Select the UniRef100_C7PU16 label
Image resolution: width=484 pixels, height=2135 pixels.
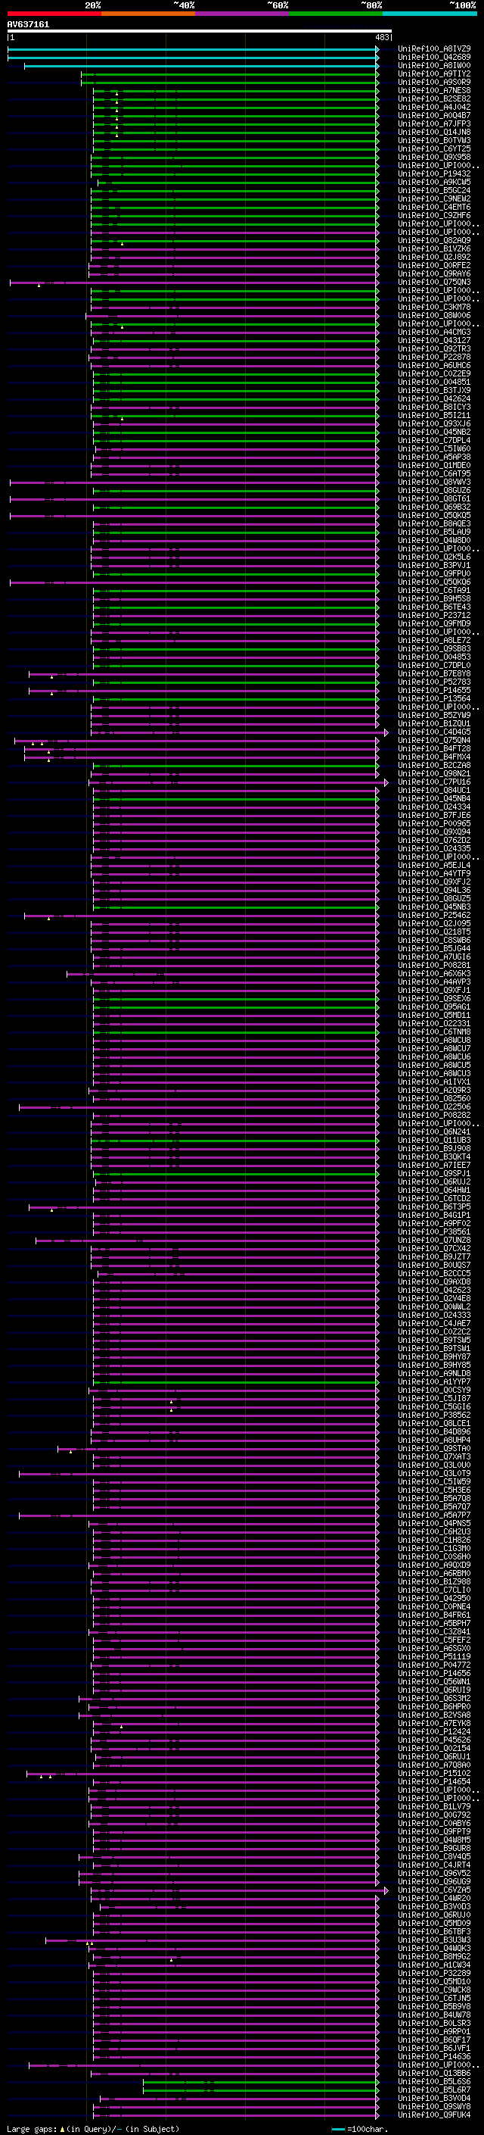(434, 782)
